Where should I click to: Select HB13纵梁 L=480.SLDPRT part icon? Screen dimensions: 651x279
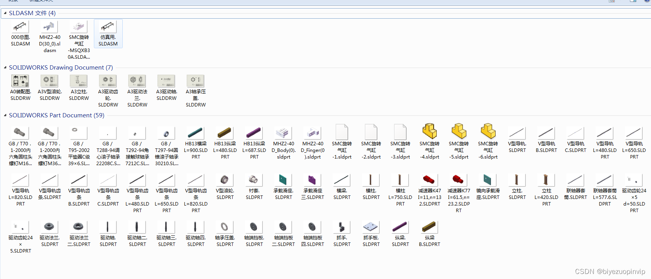point(225,133)
